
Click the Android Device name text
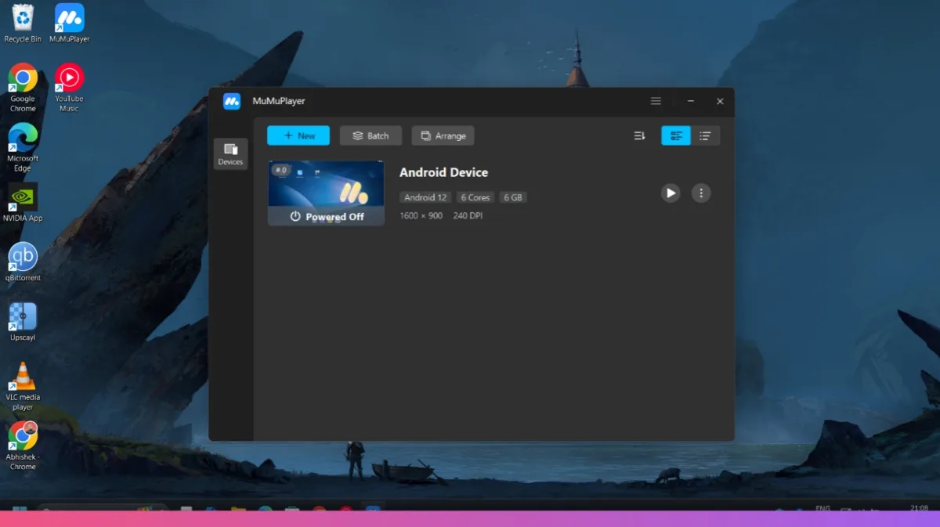pyautogui.click(x=443, y=172)
